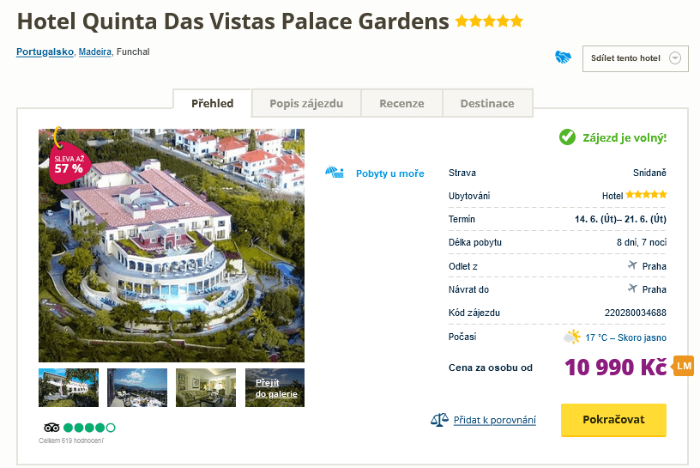This screenshot has width=700, height=468.
Task: Click the weather sun-cloud icon
Action: click(x=571, y=337)
